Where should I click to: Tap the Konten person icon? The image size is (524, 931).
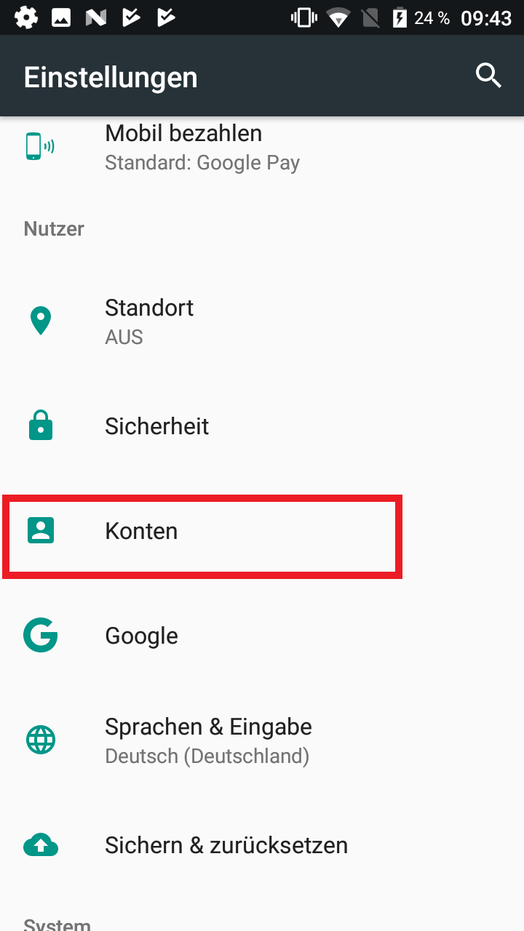(41, 531)
